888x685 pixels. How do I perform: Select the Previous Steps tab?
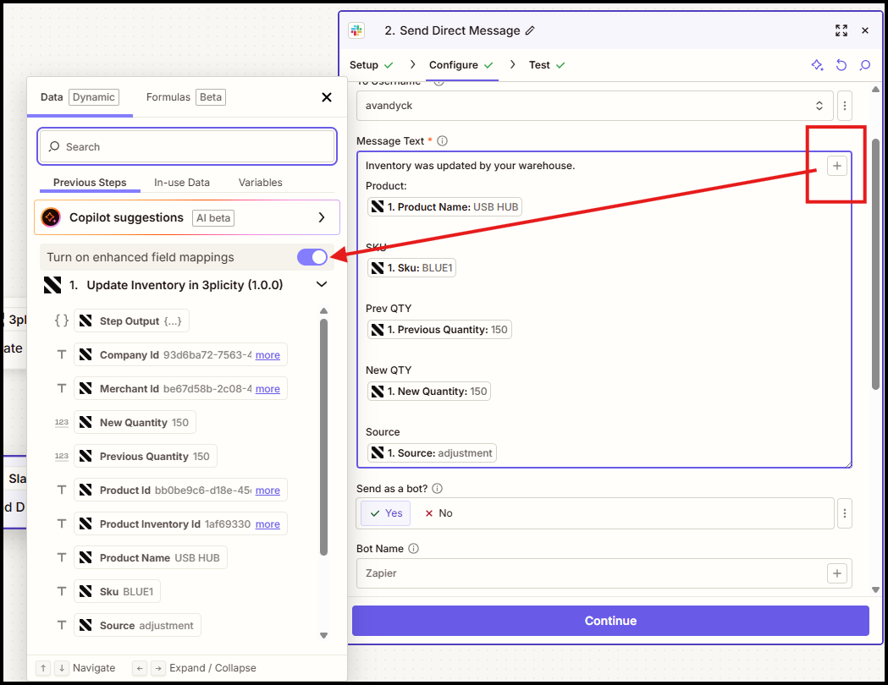click(90, 183)
